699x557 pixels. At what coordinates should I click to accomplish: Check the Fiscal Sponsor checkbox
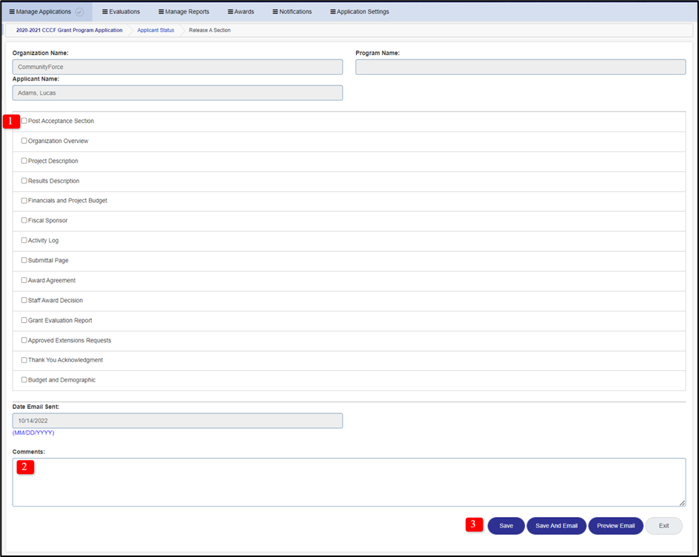[23, 220]
